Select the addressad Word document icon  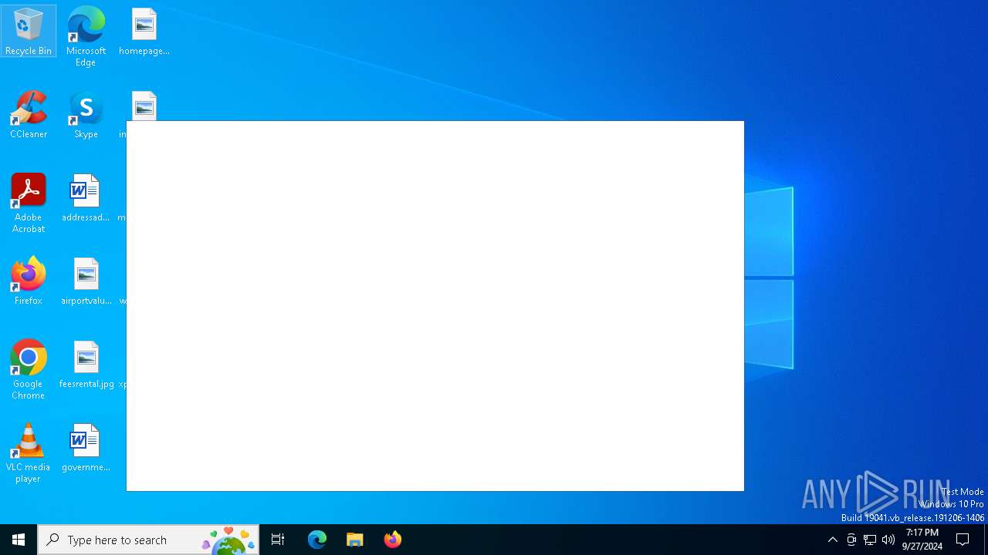pos(86,198)
